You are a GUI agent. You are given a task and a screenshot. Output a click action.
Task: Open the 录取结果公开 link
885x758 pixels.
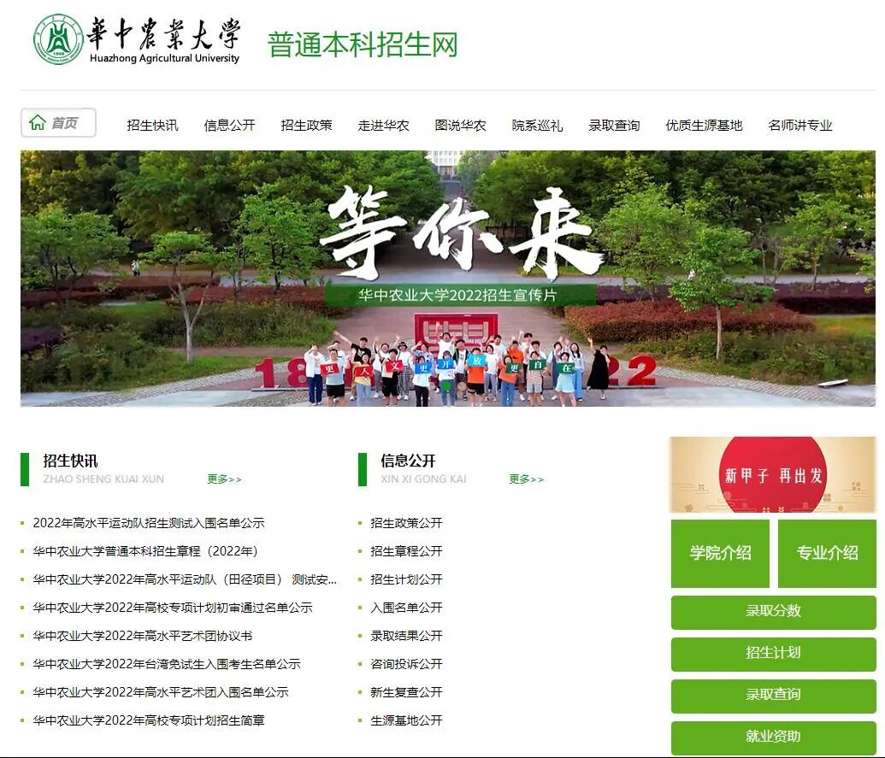406,636
